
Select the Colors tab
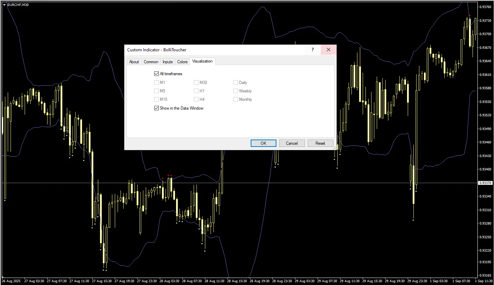(x=182, y=62)
